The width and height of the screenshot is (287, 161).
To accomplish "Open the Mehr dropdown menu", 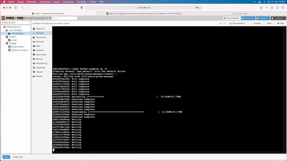I will click(x=270, y=23).
